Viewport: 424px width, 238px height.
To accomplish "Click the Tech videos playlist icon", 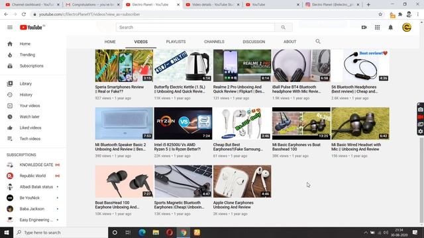I will click(10, 139).
